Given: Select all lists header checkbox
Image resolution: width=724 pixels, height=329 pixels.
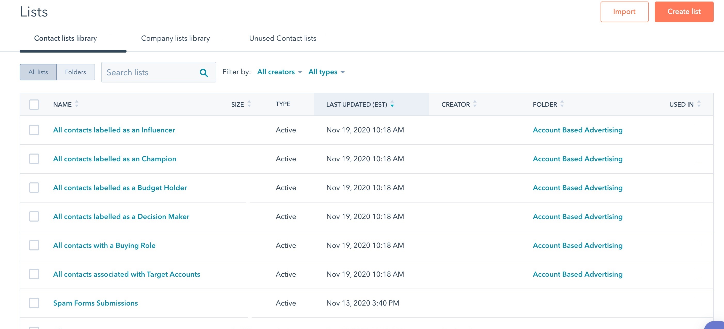Looking at the screenshot, I should tap(34, 104).
